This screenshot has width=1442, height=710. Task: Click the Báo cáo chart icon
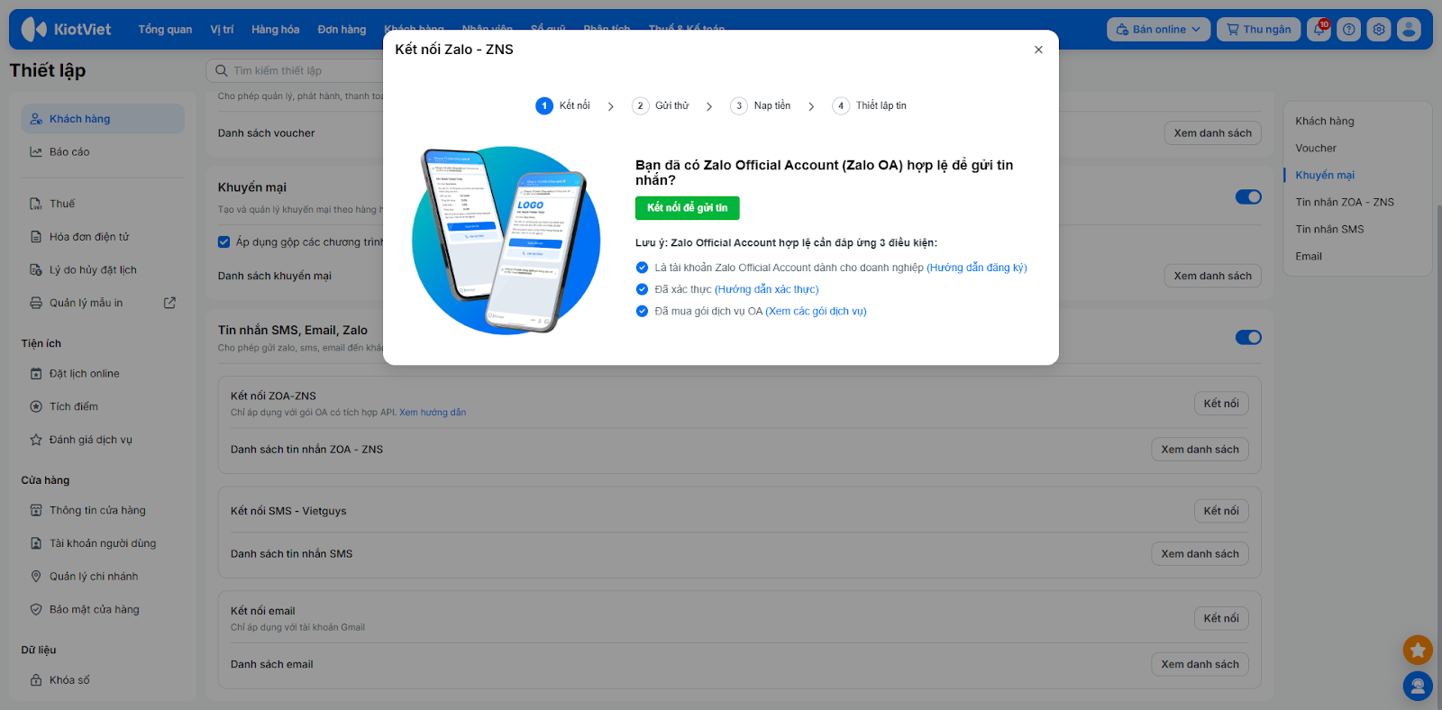36,152
